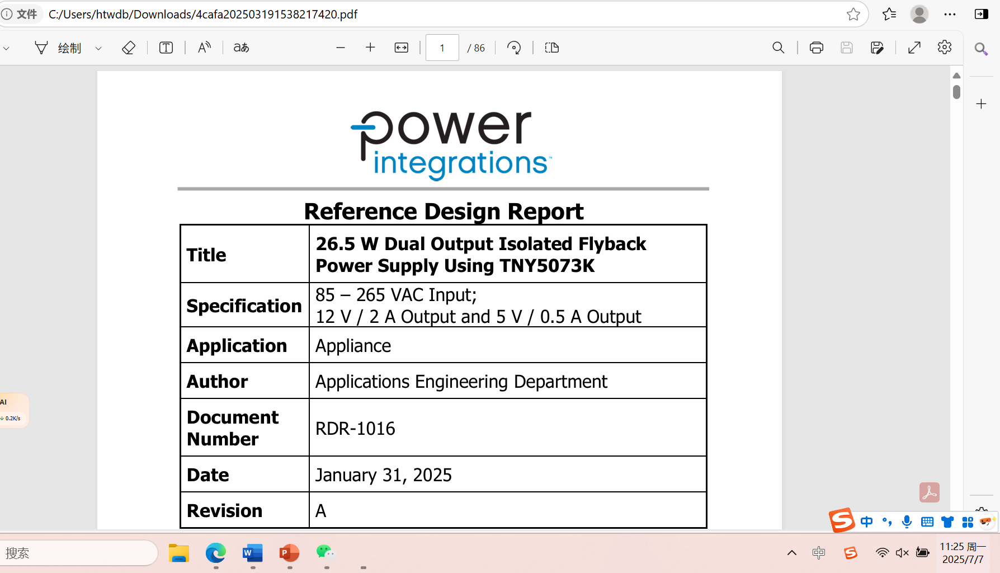Zoom in with the plus button
1000x573 pixels.
pyautogui.click(x=370, y=48)
